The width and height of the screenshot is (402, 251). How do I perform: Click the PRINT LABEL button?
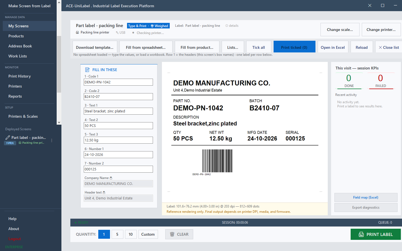(x=376, y=234)
